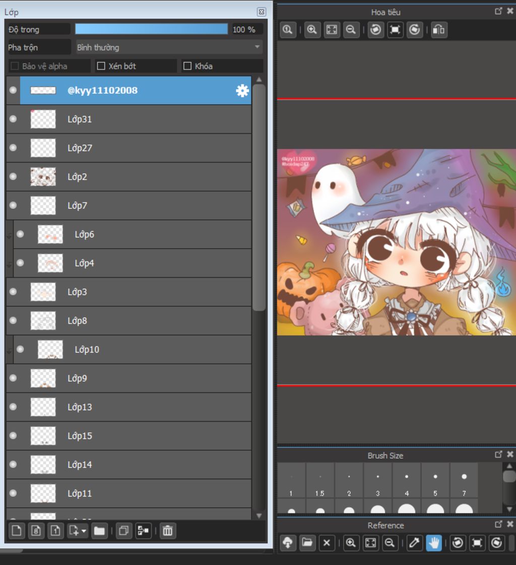Rotate canvas left in Navigator

click(375, 30)
